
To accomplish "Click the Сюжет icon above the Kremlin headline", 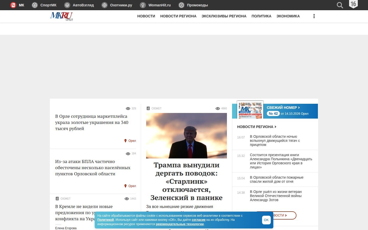I will click(x=57, y=199).
